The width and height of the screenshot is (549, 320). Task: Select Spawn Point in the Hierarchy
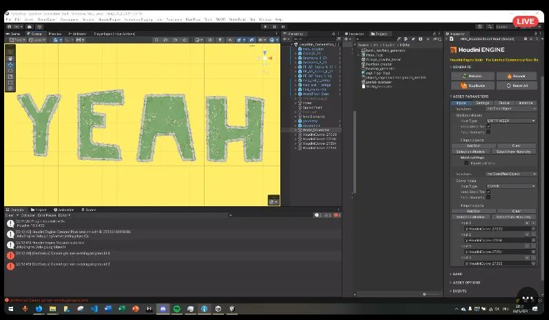pyautogui.click(x=312, y=108)
